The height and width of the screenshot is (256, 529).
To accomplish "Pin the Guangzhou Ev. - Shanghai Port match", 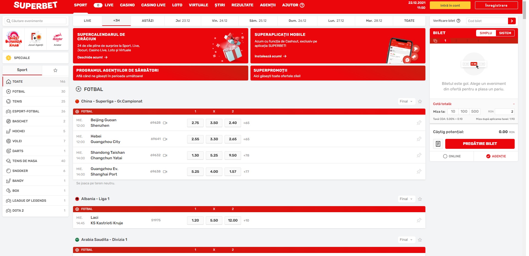I will coord(419,171).
